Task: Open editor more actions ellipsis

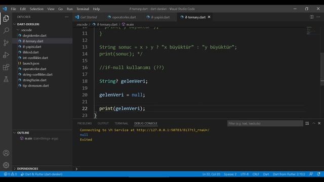Action: 318,17
